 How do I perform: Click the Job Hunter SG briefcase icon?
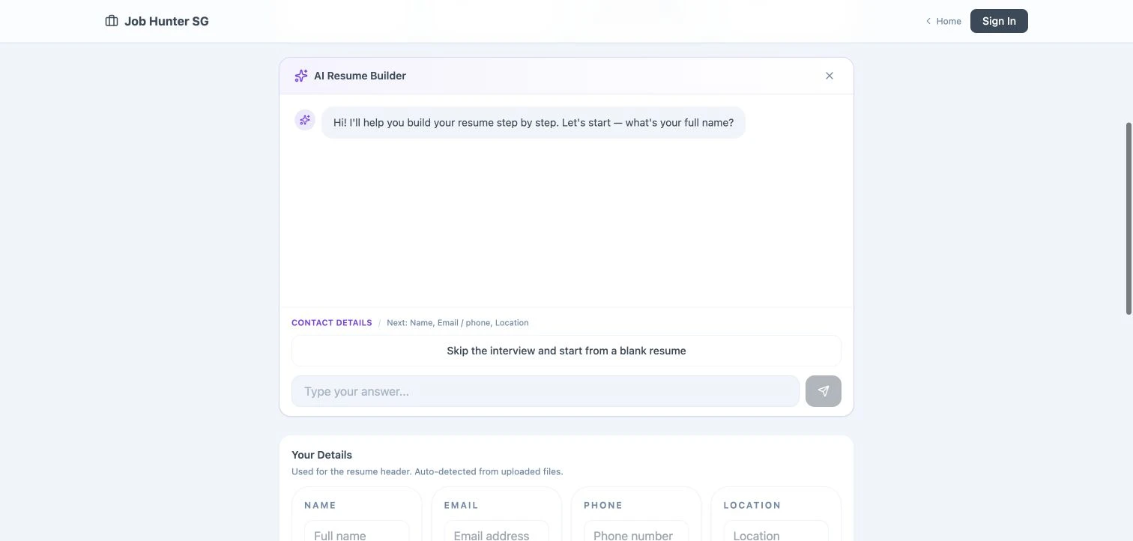pyautogui.click(x=112, y=21)
